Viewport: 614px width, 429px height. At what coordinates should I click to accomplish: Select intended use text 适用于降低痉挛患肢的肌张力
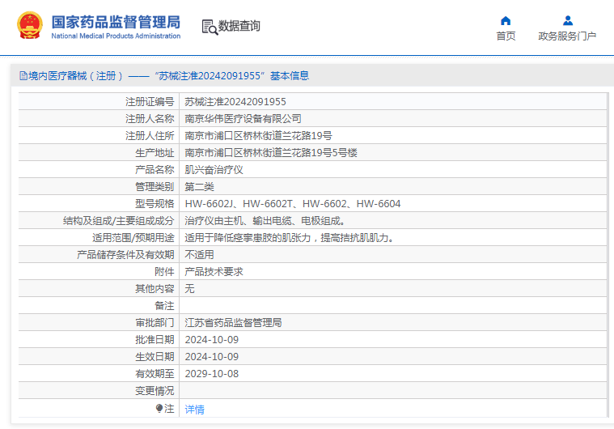(289, 238)
